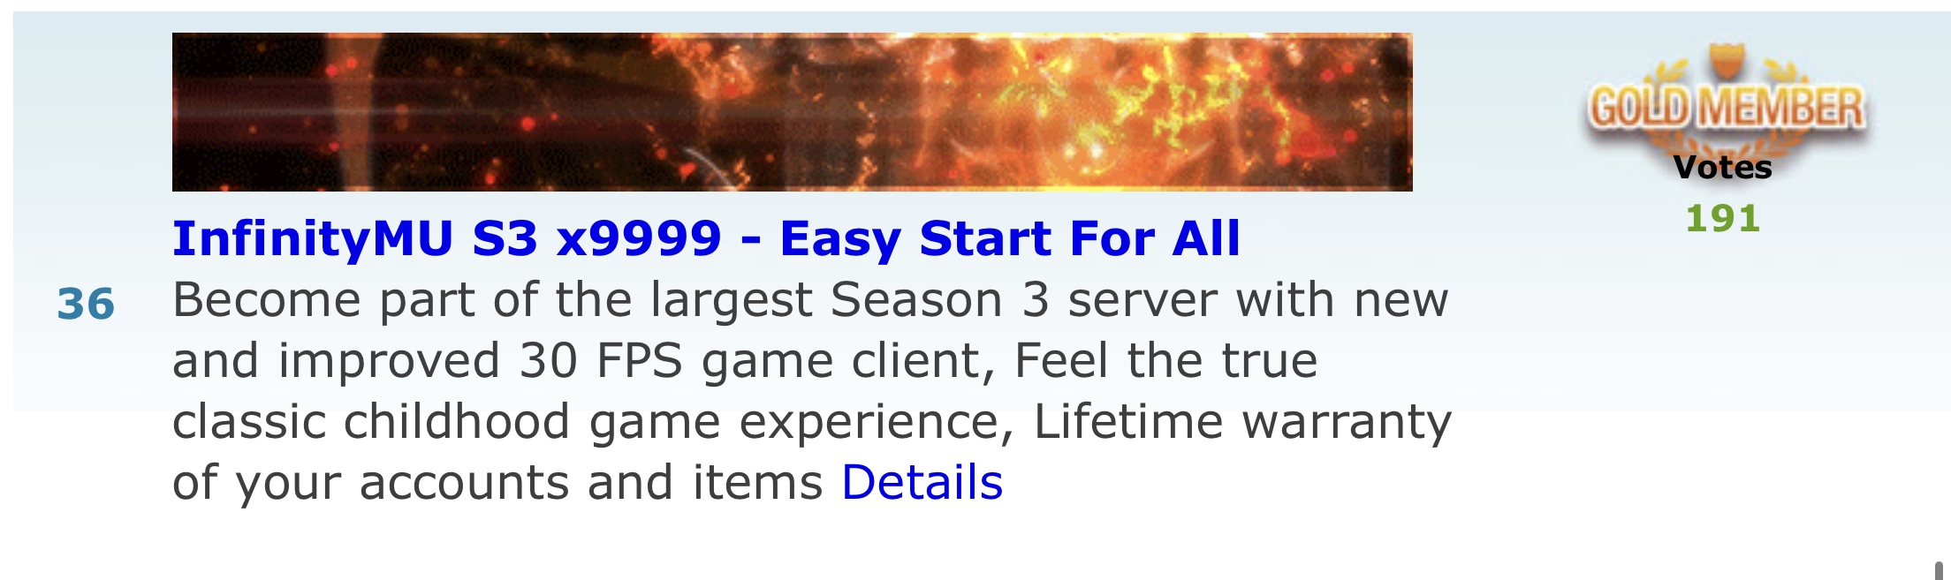
Task: Click the Details link
Action: click(x=922, y=483)
